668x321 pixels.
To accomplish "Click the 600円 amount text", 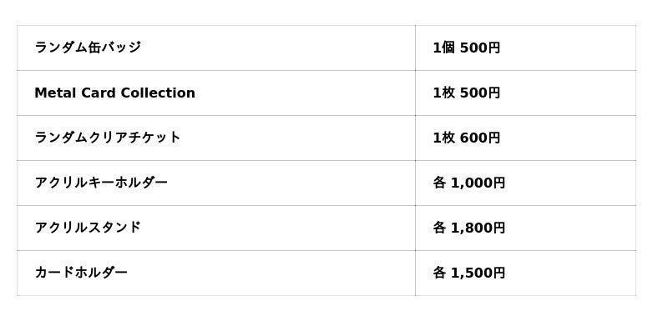I will tap(480, 138).
